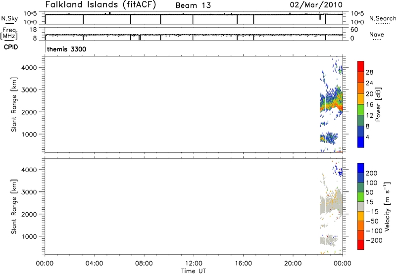This screenshot has width=396, height=274.
Task: Pick the bright blue power swatch below 4 dB
Action: coord(361,142)
